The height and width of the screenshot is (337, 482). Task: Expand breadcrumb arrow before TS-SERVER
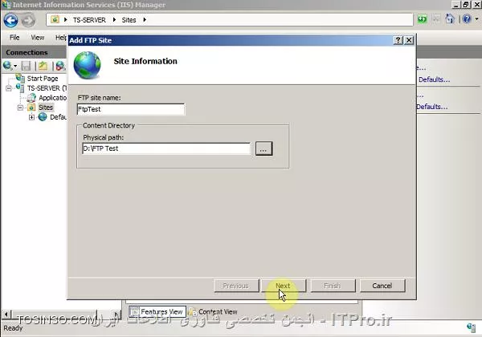click(66, 20)
